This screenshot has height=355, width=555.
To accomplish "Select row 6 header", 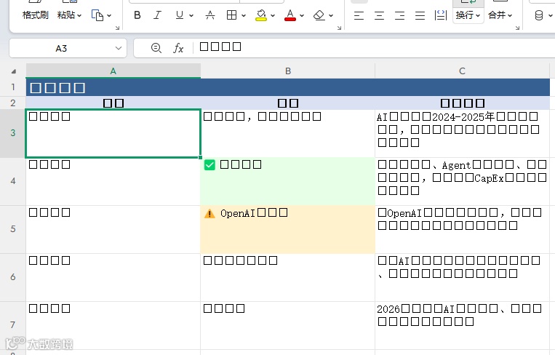I will tap(13, 277).
